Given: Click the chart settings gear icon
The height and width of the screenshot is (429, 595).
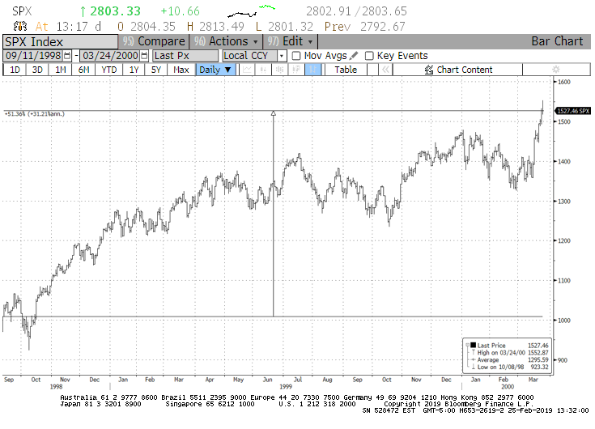Looking at the screenshot, I should tap(555, 70).
